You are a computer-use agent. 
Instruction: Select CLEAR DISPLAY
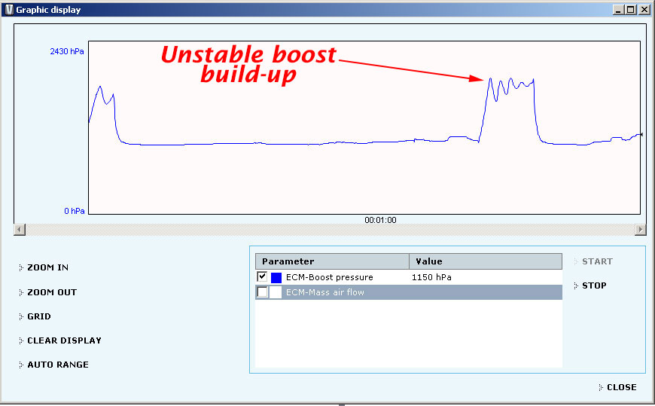click(60, 340)
